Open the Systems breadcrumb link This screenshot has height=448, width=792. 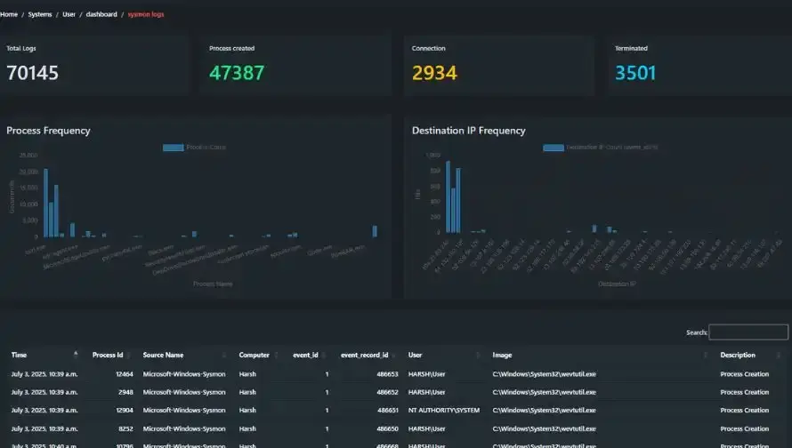click(x=40, y=14)
